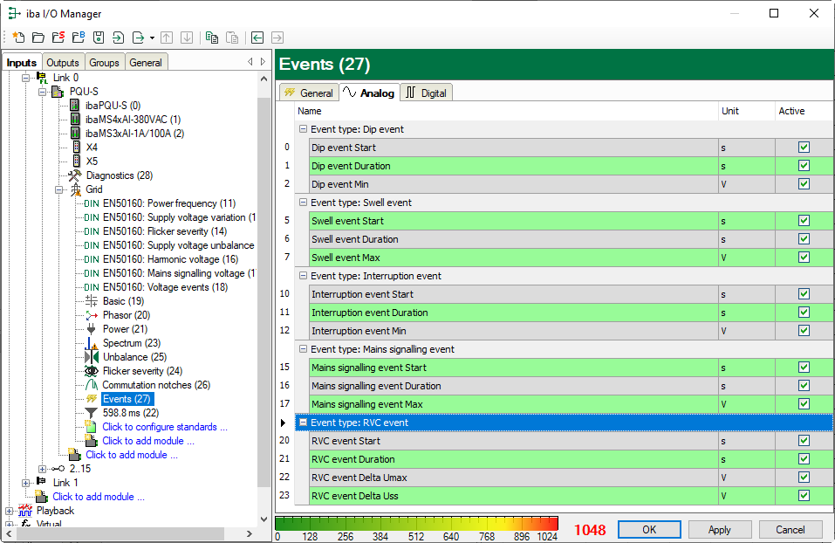Image resolution: width=835 pixels, height=543 pixels.
Task: Select the ibaMS4xAI-380VAC (1) module icon
Action: pyautogui.click(x=75, y=120)
